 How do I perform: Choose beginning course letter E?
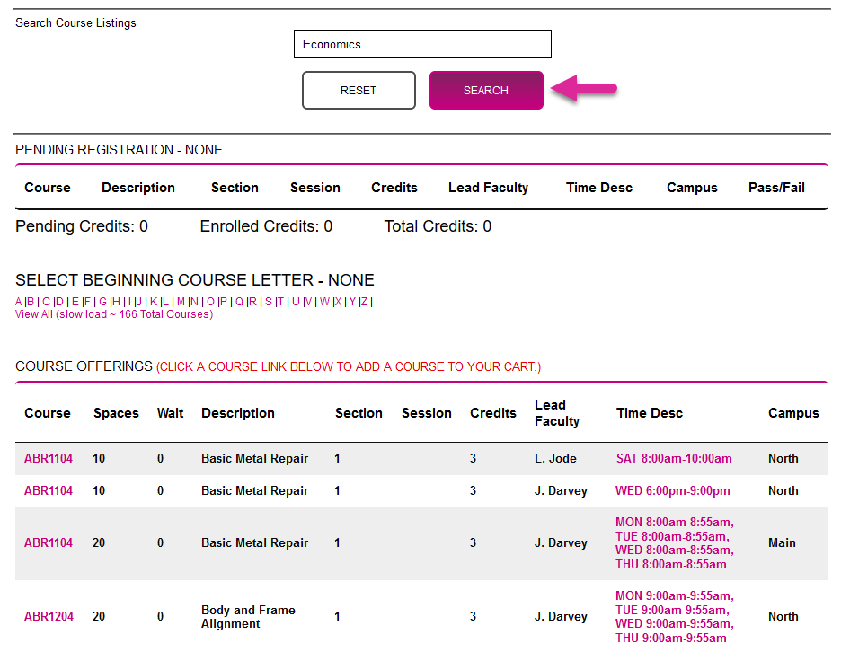(75, 302)
